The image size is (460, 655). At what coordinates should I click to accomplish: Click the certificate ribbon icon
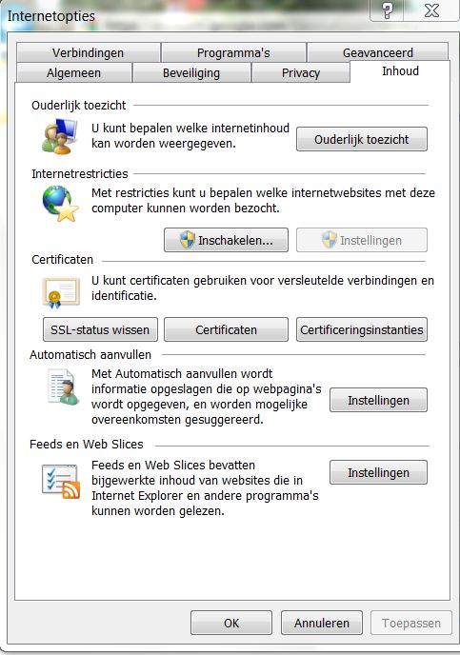pos(61,293)
